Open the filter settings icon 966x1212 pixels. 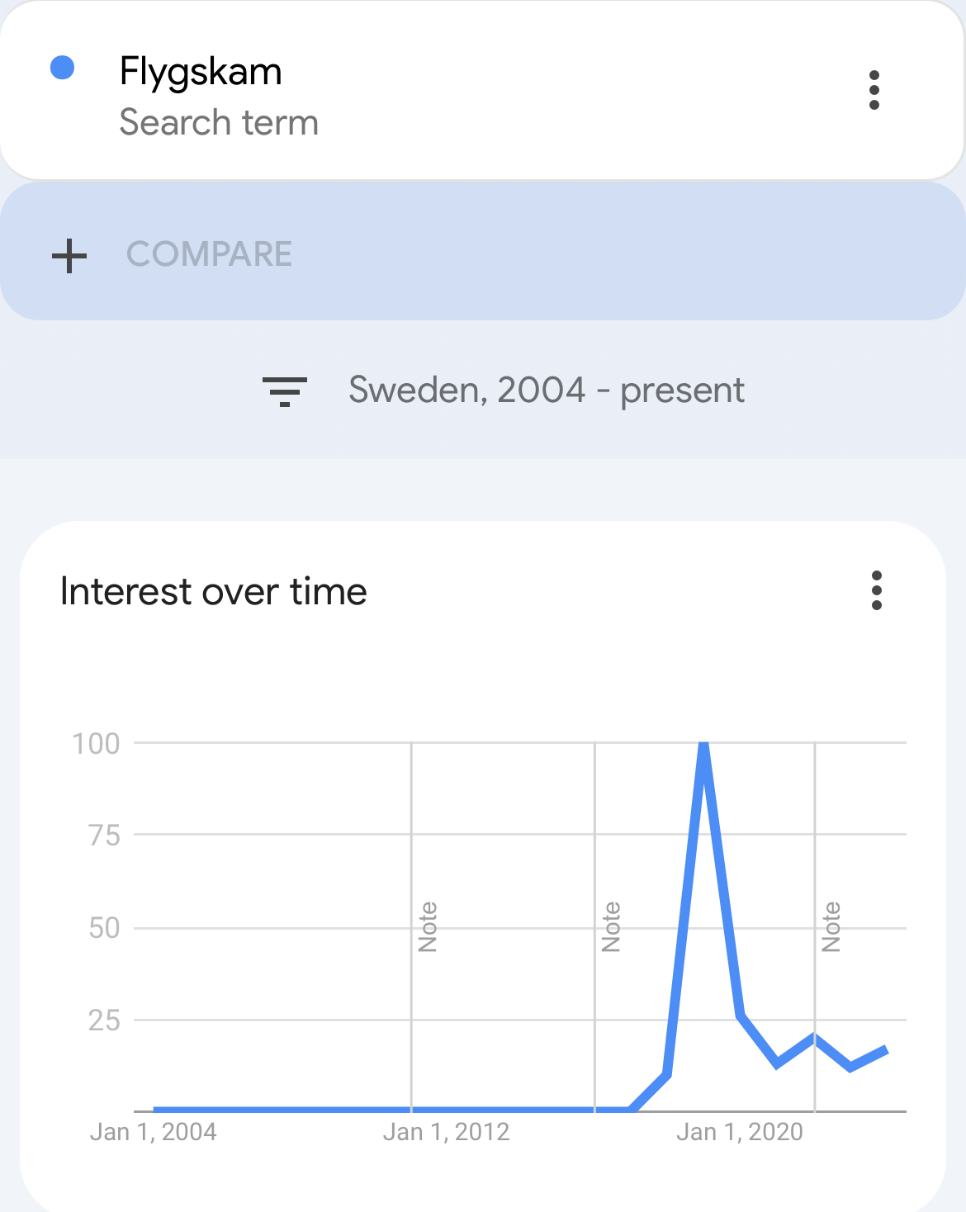285,391
